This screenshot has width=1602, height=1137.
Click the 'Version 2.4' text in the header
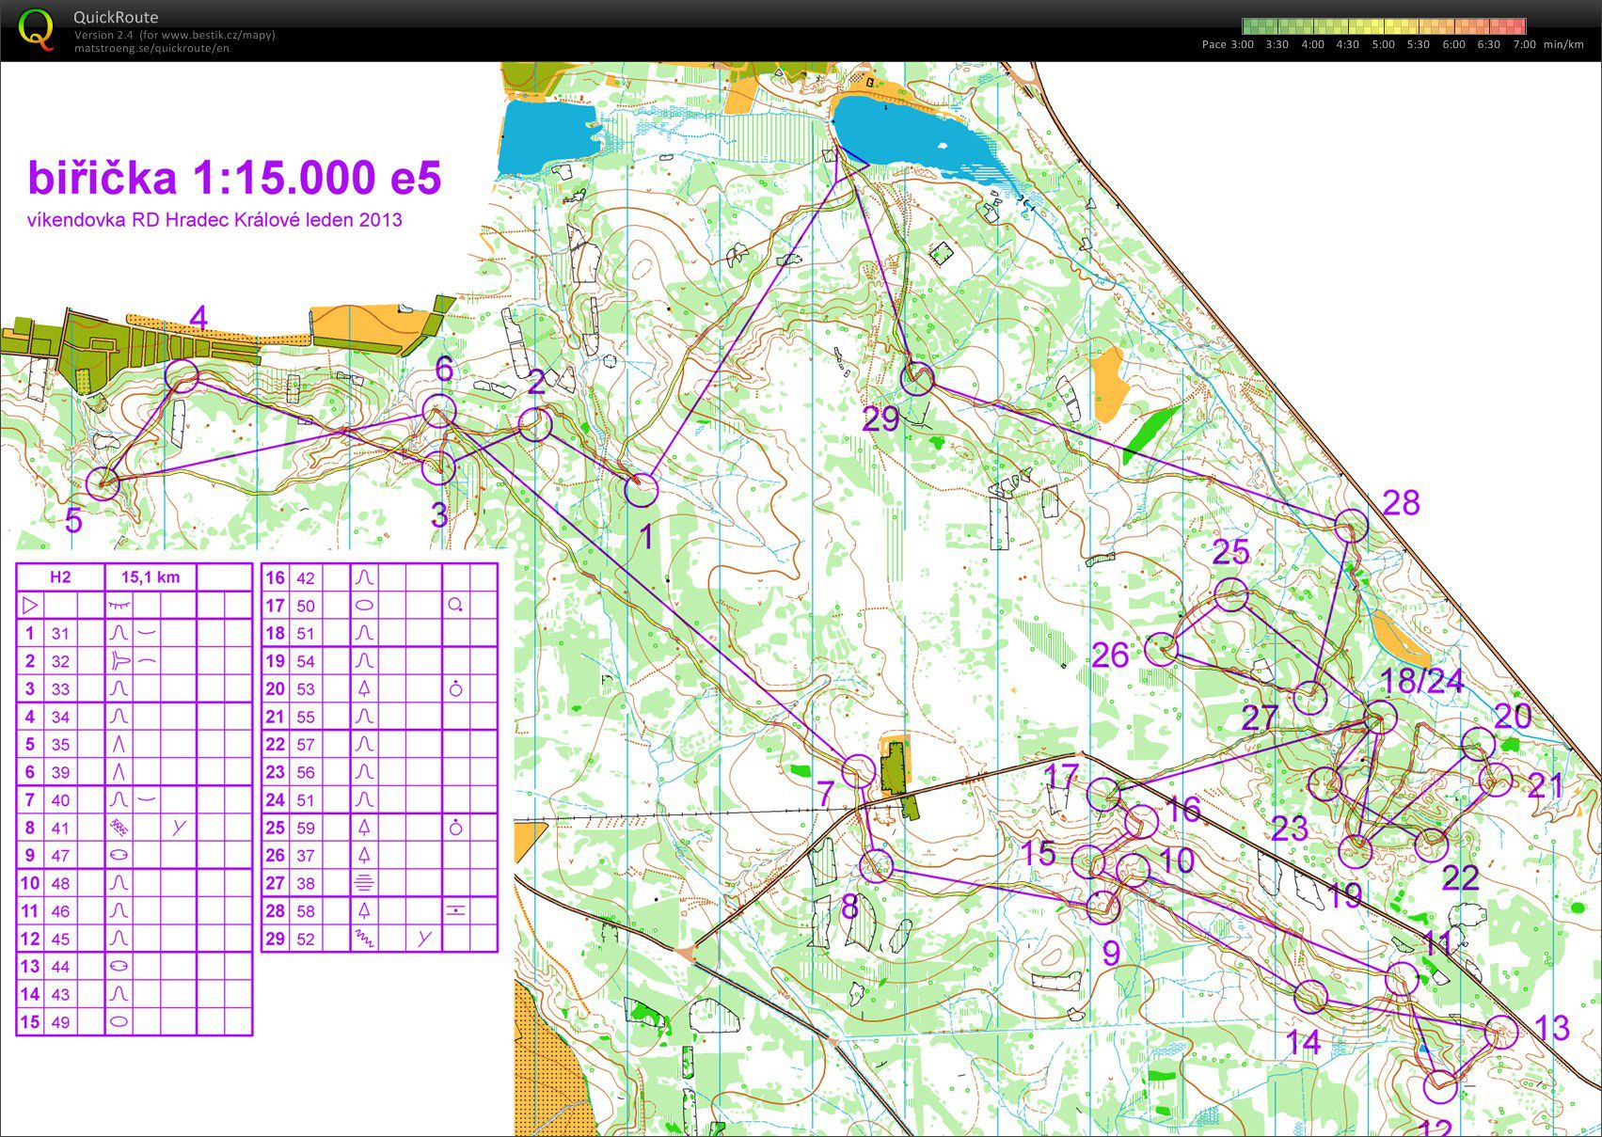[104, 35]
